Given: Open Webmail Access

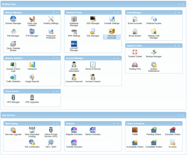Looking at the screenshot, I should coord(154,20).
